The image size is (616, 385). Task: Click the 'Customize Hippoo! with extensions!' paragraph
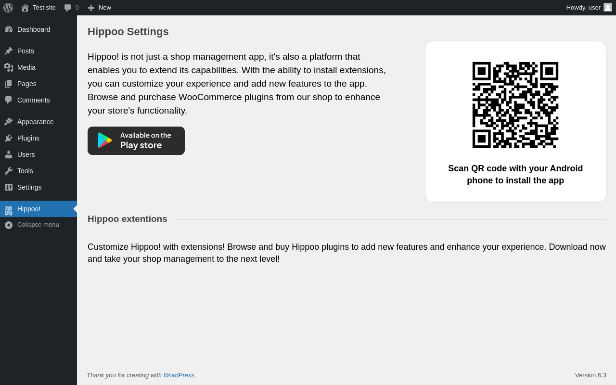pos(346,253)
